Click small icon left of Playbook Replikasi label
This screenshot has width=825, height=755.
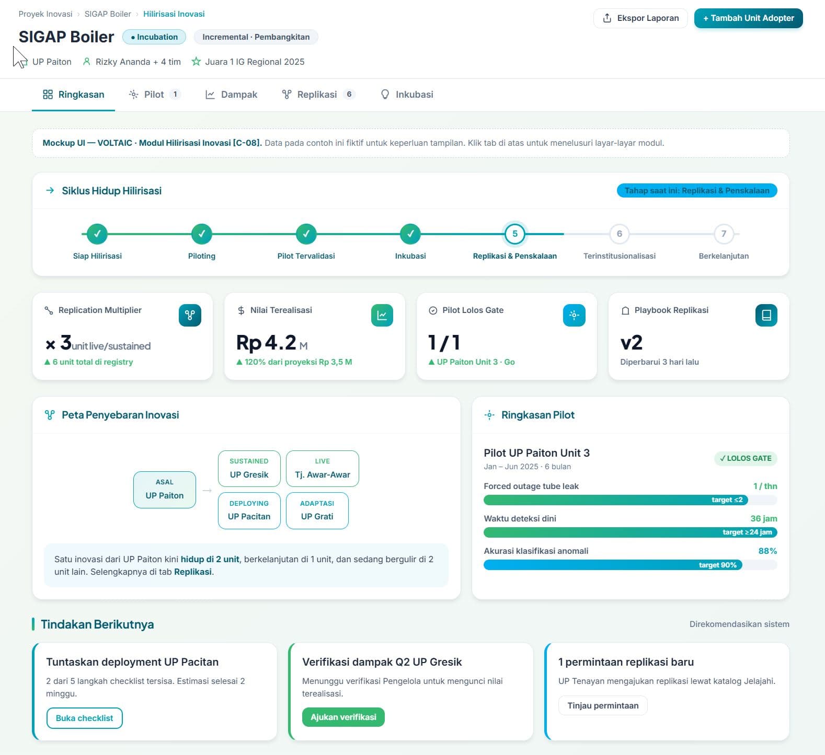point(625,310)
